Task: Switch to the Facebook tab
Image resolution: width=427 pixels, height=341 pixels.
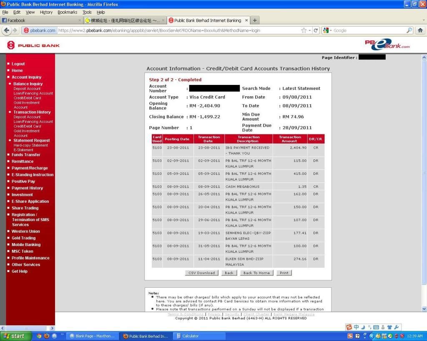Action: coord(38,20)
